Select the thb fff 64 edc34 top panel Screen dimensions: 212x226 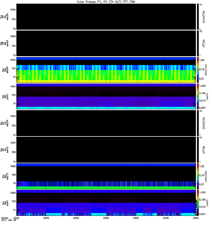(106, 17)
